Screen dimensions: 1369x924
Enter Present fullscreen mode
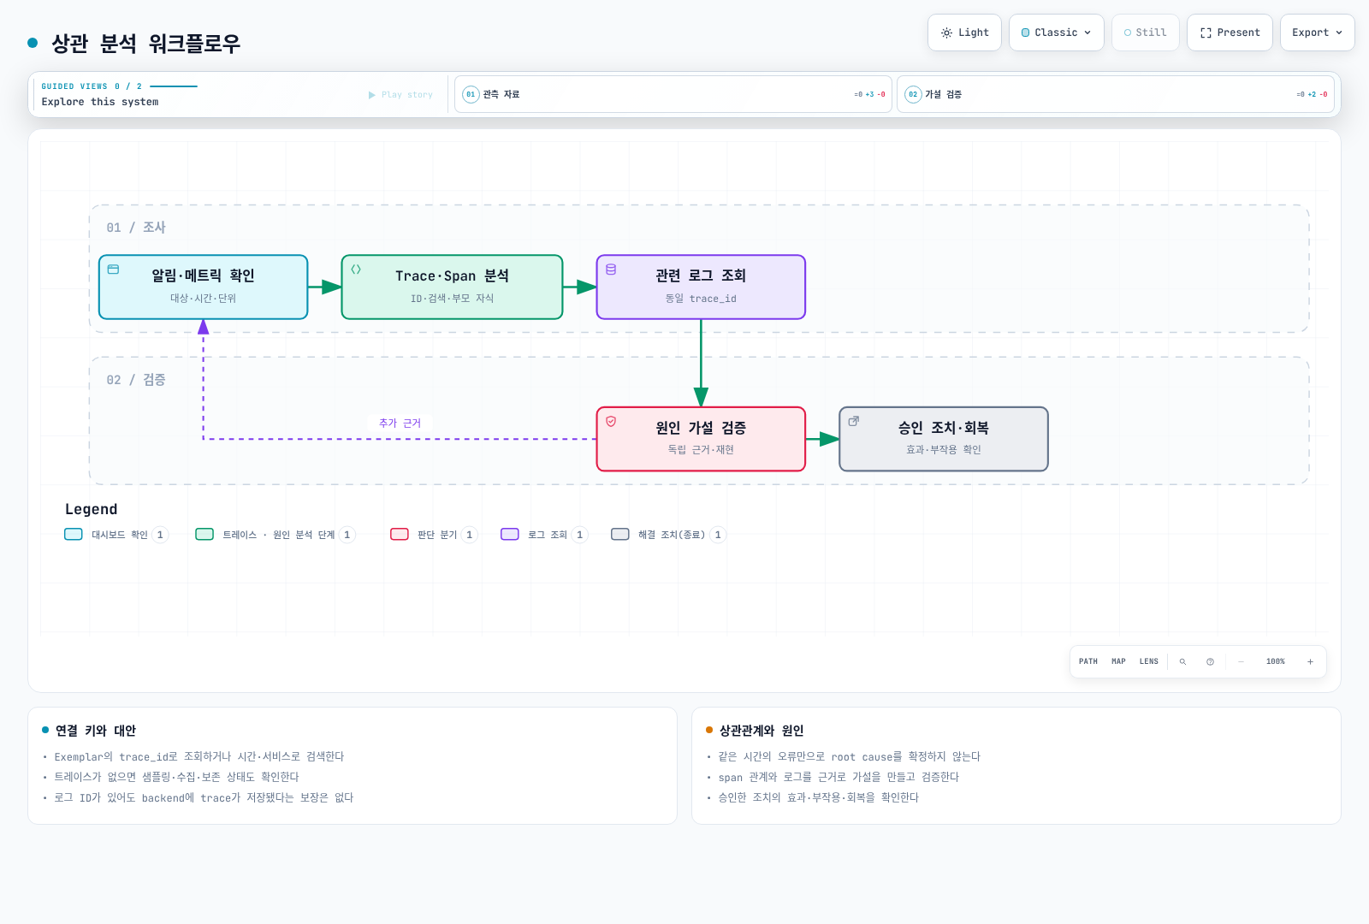[x=1230, y=33]
